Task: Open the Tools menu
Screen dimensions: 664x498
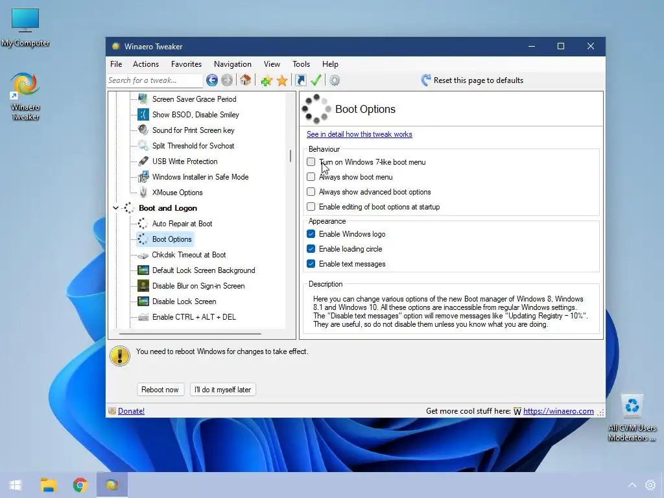Action: (x=301, y=64)
